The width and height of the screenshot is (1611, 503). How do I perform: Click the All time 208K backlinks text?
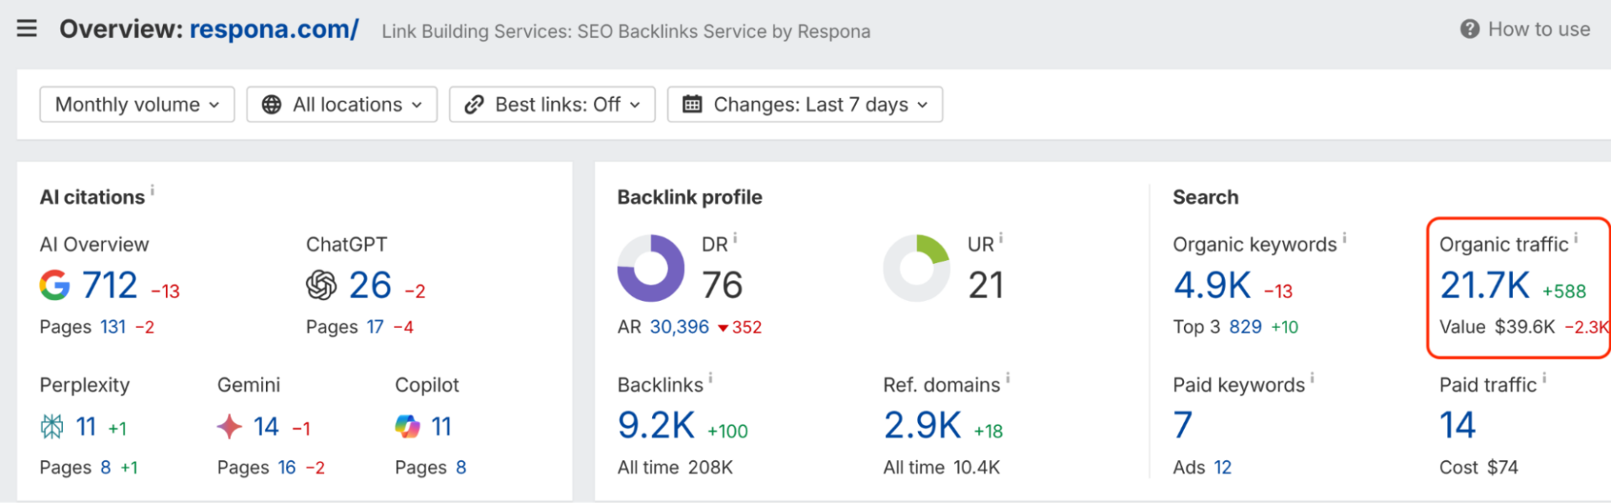pyautogui.click(x=675, y=467)
